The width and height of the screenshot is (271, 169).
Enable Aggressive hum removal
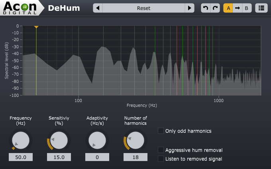(161, 150)
